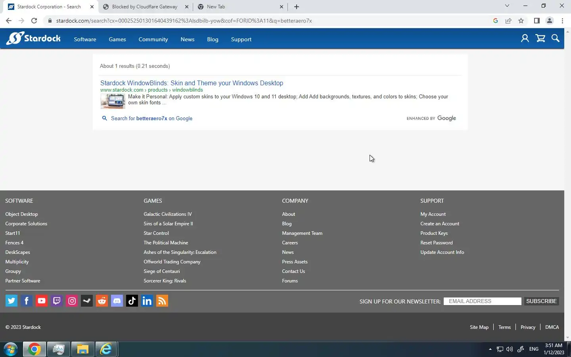Open the News menu item
The height and width of the screenshot is (357, 571).
188,39
